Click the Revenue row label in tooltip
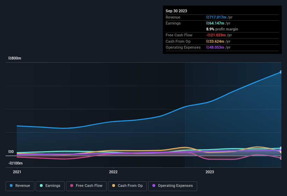The width and height of the screenshot is (287, 196). pyautogui.click(x=173, y=17)
